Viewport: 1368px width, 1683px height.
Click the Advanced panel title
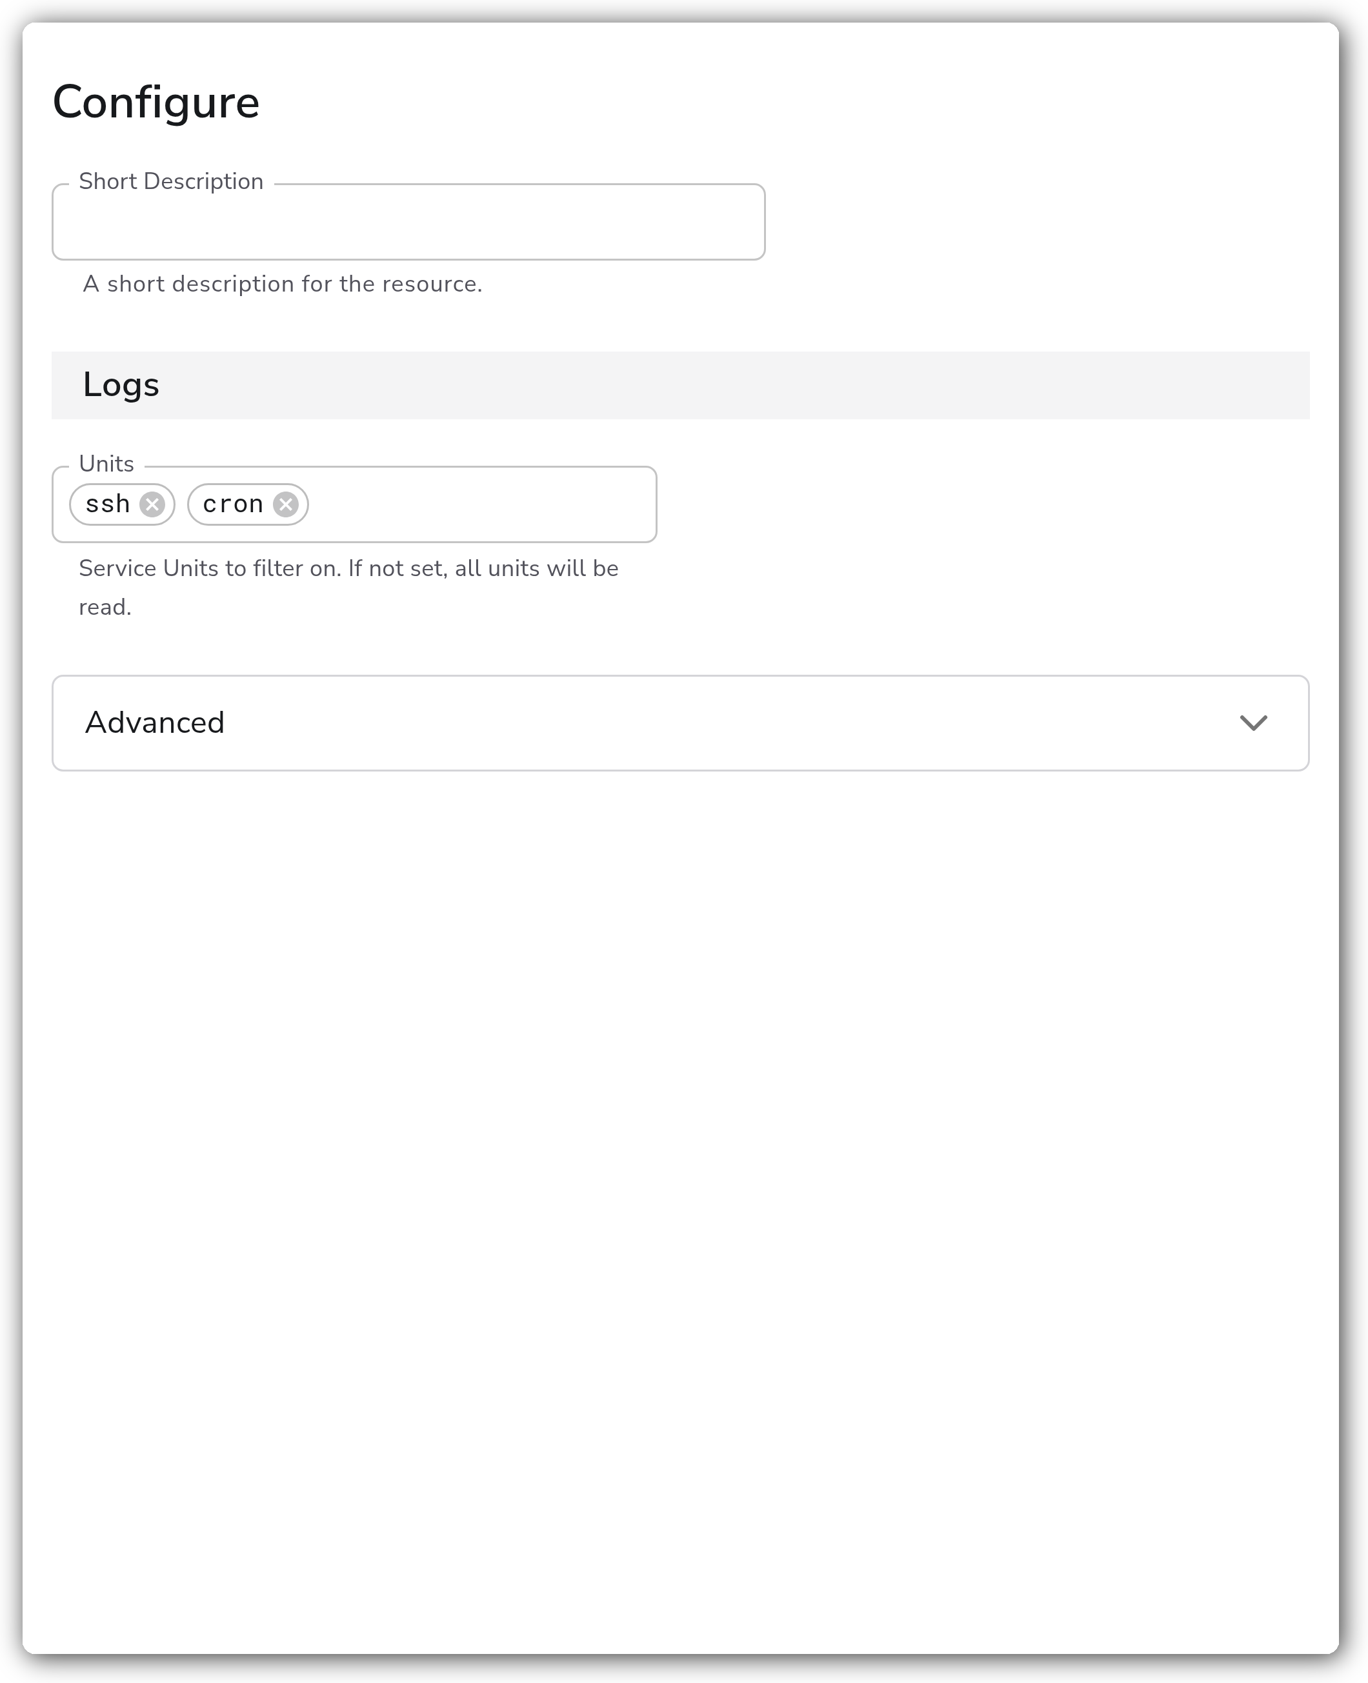click(x=156, y=723)
